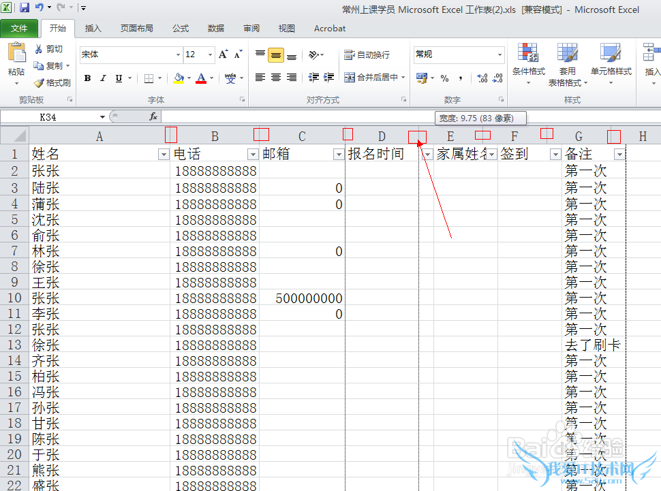Click the 文件 file button
This screenshot has height=491, width=661.
click(19, 29)
